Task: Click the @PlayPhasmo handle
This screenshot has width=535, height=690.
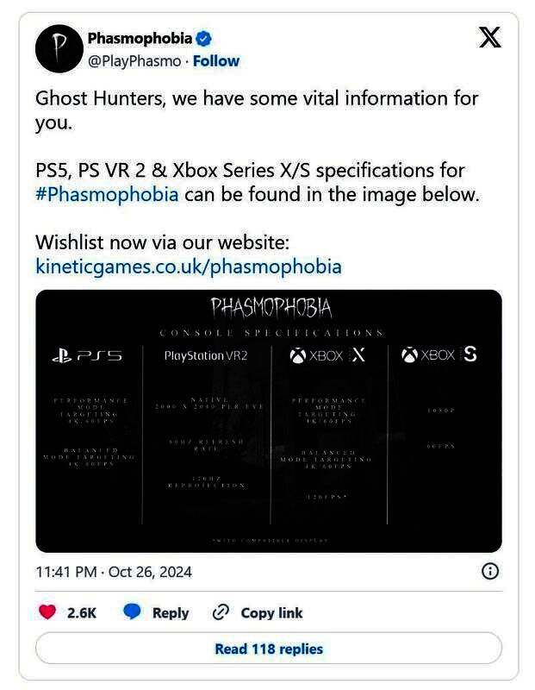Action: pyautogui.click(x=135, y=61)
